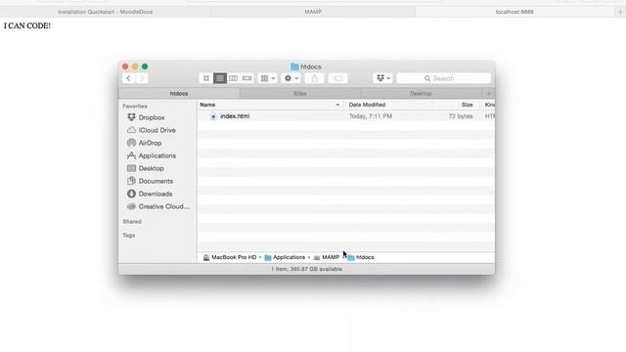Switch Finder to list view
Image resolution: width=626 pixels, height=352 pixels.
tap(219, 78)
